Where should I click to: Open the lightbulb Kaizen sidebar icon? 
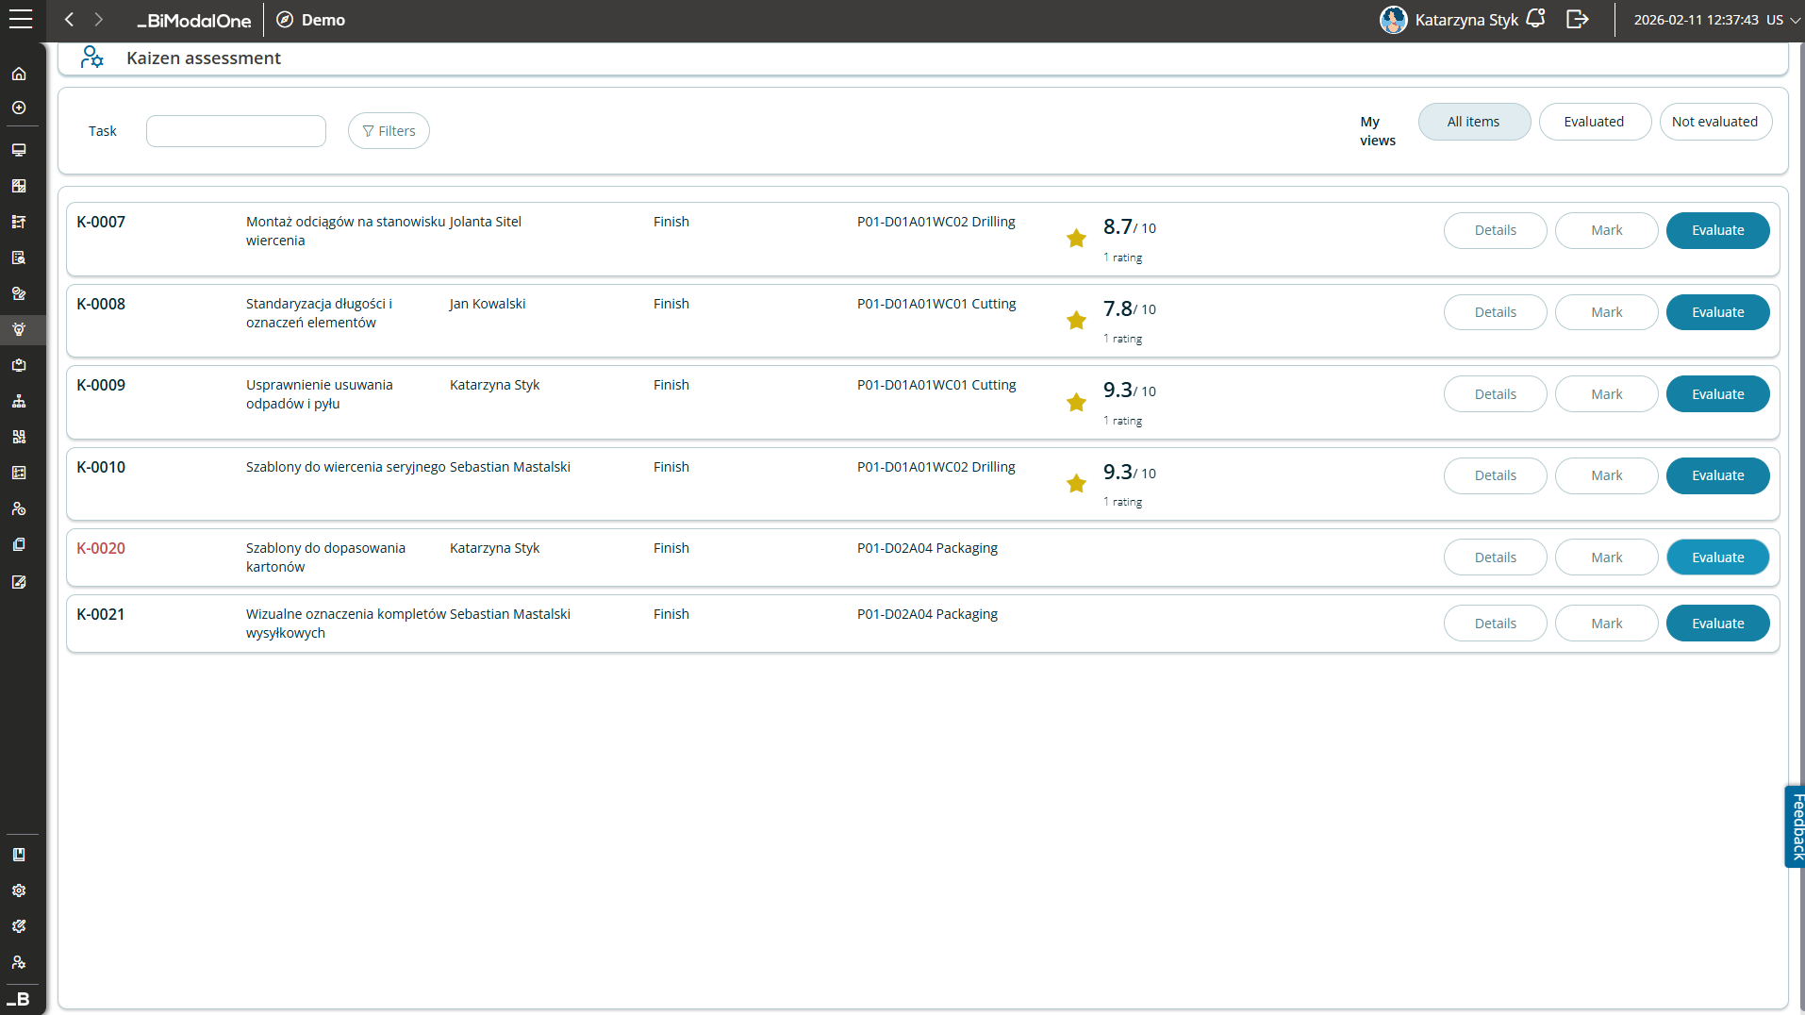(x=19, y=329)
